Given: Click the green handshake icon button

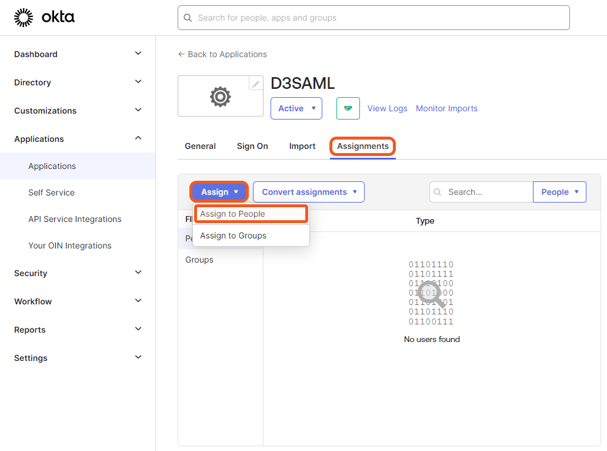Looking at the screenshot, I should pyautogui.click(x=348, y=108).
